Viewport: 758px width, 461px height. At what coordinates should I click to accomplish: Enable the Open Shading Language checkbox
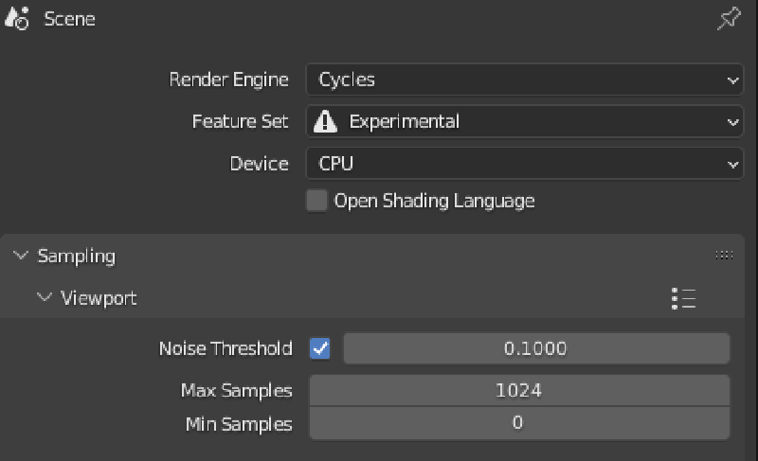click(x=317, y=201)
